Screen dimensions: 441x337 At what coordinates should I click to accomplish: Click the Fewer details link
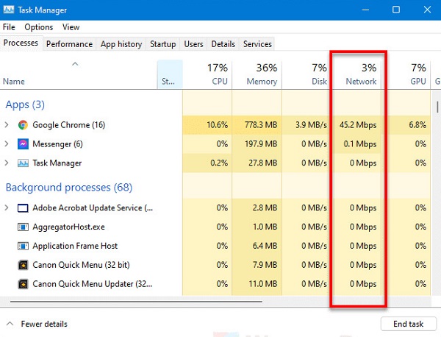click(x=44, y=324)
